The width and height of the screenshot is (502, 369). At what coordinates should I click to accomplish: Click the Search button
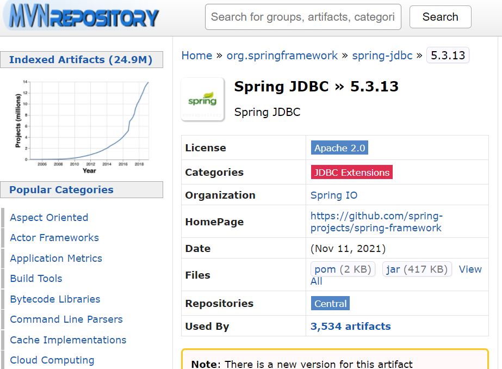point(440,17)
